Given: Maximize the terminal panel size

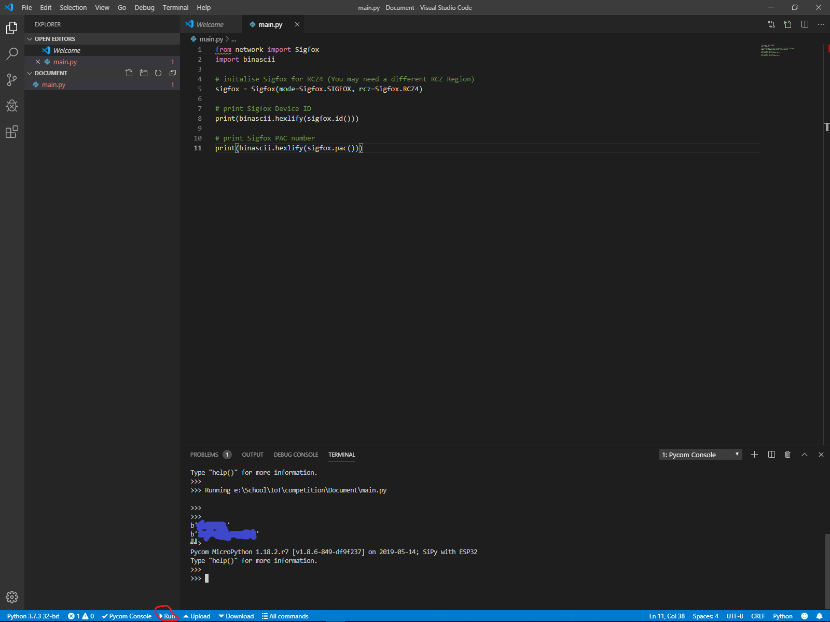Looking at the screenshot, I should coord(805,455).
